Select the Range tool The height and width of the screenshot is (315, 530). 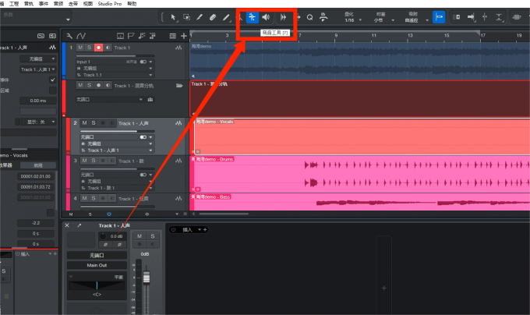click(186, 17)
